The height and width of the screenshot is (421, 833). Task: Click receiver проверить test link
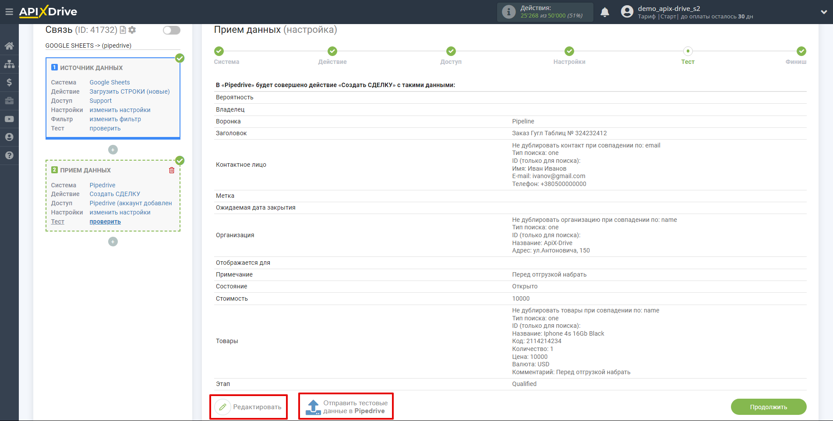[105, 221]
